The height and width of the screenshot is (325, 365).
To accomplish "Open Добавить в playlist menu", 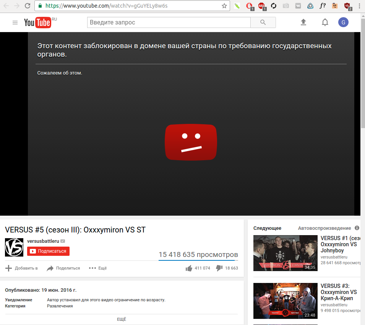I will (21, 268).
